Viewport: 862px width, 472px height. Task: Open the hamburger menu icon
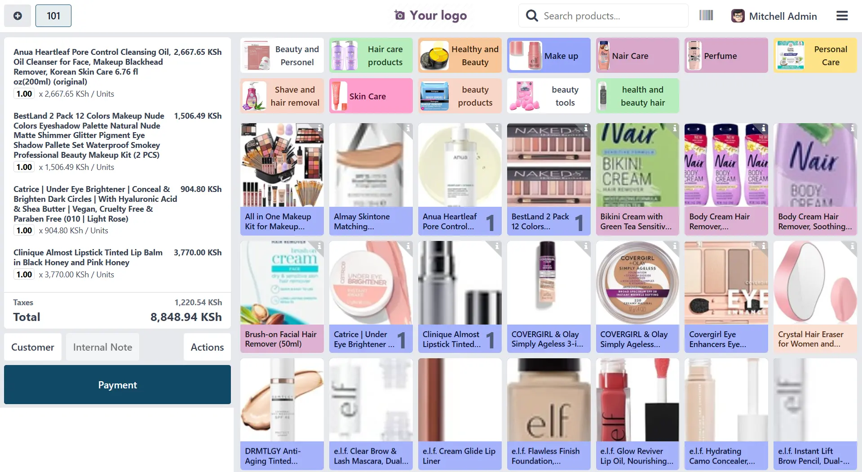click(x=842, y=16)
